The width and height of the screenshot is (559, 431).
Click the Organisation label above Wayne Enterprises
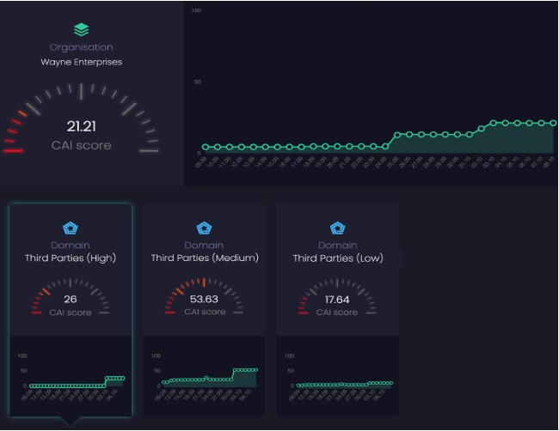(82, 47)
